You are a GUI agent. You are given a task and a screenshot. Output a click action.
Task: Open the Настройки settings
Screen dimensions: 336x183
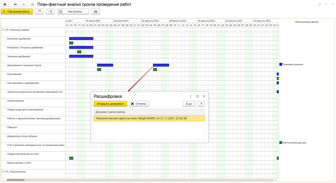click(73, 11)
